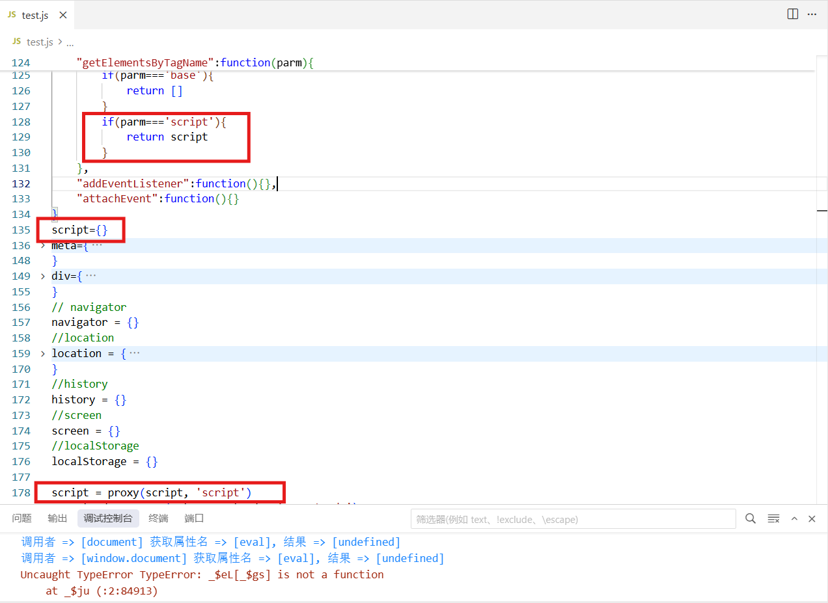This screenshot has width=828, height=603.
Task: Split the editor to the right
Action: coord(792,14)
